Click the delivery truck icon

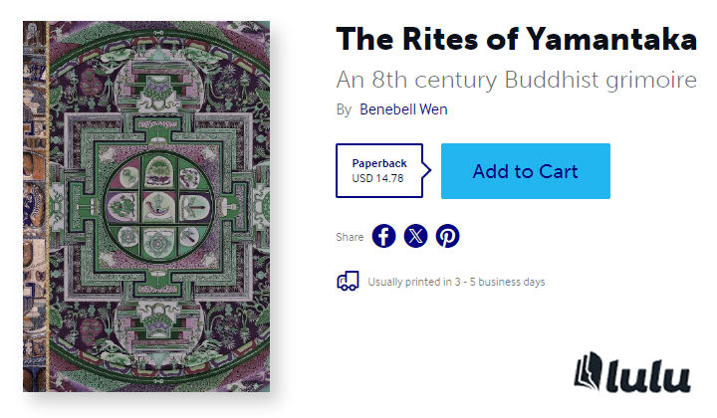348,282
